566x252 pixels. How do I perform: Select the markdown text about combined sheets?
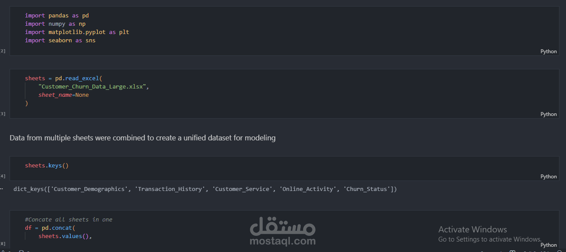pyautogui.click(x=142, y=138)
